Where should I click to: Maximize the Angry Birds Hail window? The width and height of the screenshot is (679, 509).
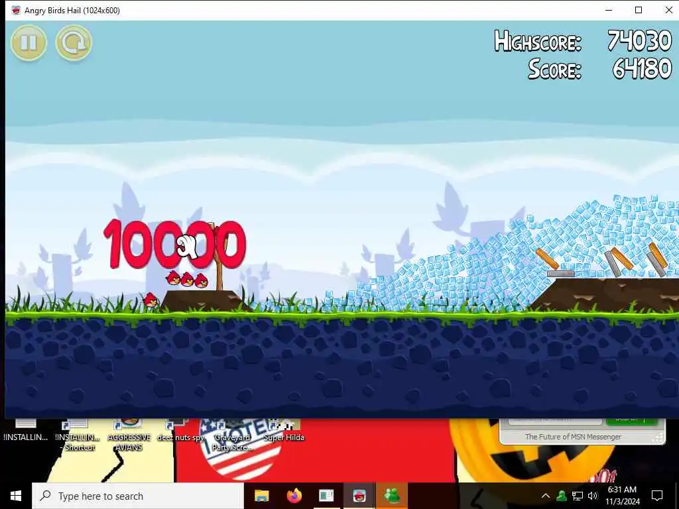click(639, 10)
